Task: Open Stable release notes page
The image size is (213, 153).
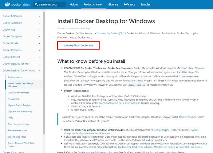Action: click(x=18, y=130)
